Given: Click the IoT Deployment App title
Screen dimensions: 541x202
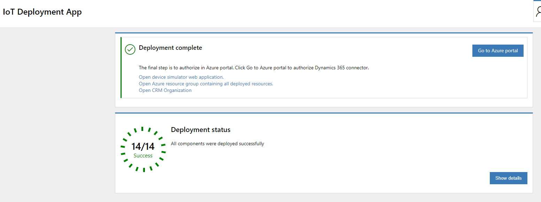Looking at the screenshot, I should pyautogui.click(x=42, y=12).
